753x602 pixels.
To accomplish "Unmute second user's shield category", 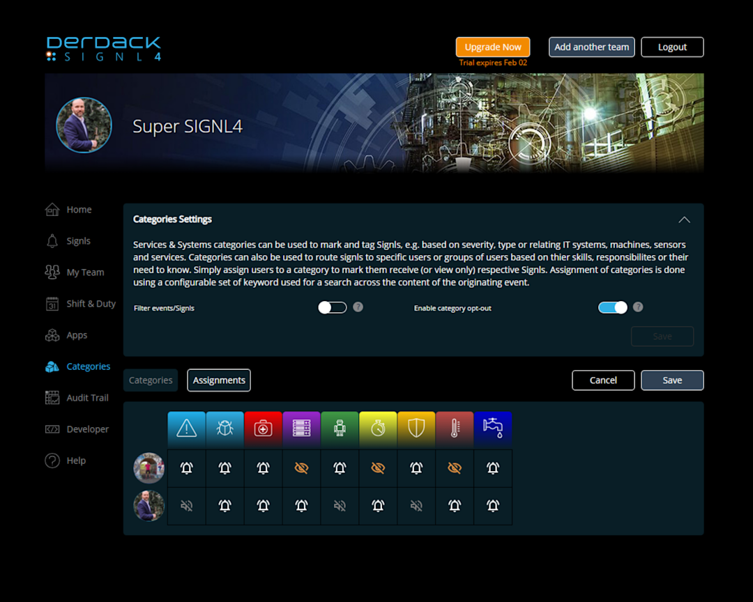I will point(416,506).
